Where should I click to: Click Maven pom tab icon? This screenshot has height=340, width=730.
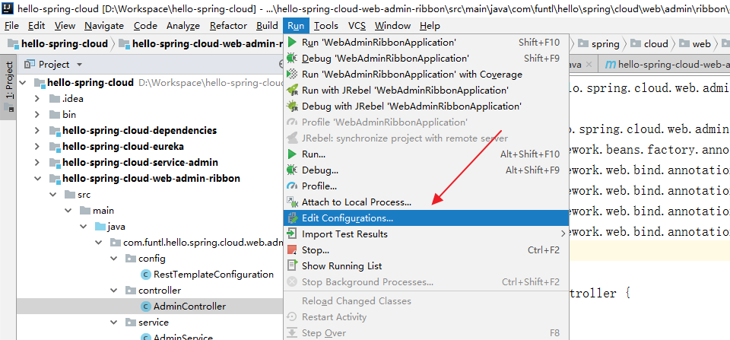pyautogui.click(x=610, y=65)
